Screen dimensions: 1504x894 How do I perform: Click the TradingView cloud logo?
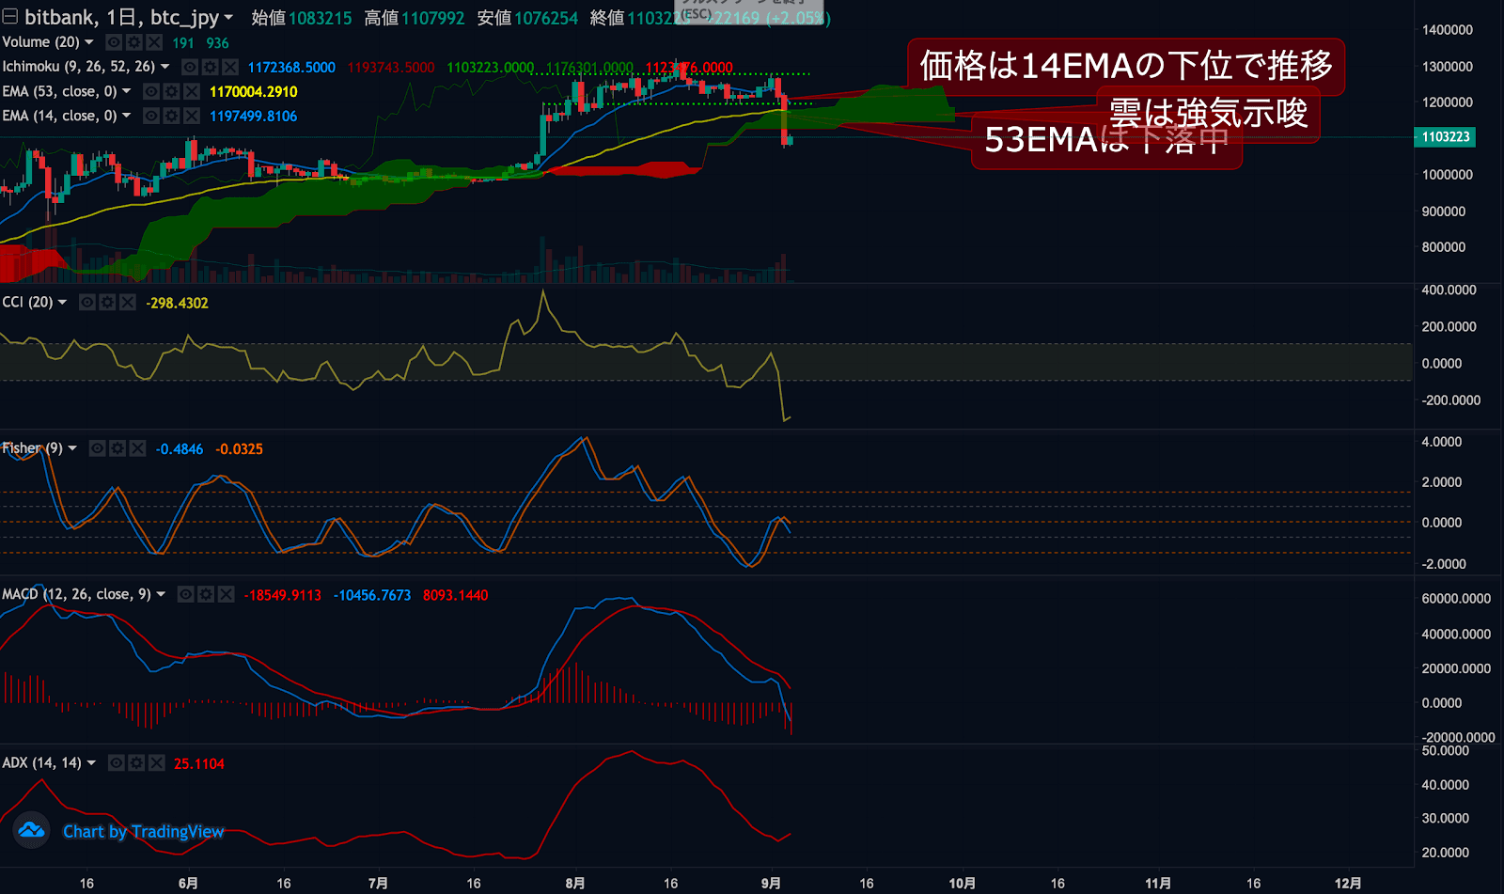pyautogui.click(x=31, y=830)
